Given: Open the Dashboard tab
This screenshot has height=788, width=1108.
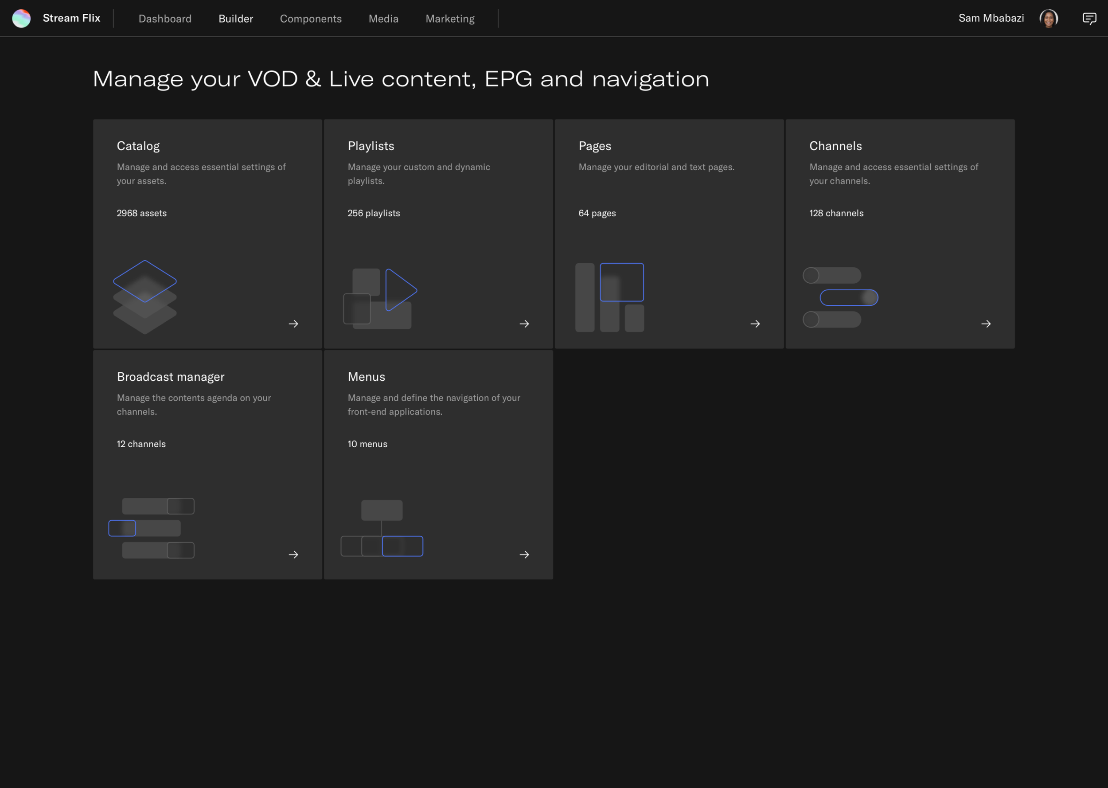Looking at the screenshot, I should pos(165,19).
